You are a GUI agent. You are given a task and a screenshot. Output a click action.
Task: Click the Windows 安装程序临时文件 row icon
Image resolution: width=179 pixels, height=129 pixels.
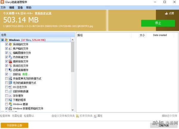click(10, 108)
